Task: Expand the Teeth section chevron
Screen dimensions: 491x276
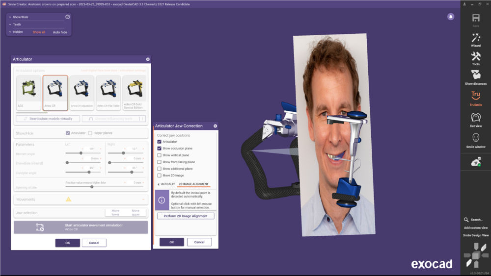Action: tap(10, 25)
